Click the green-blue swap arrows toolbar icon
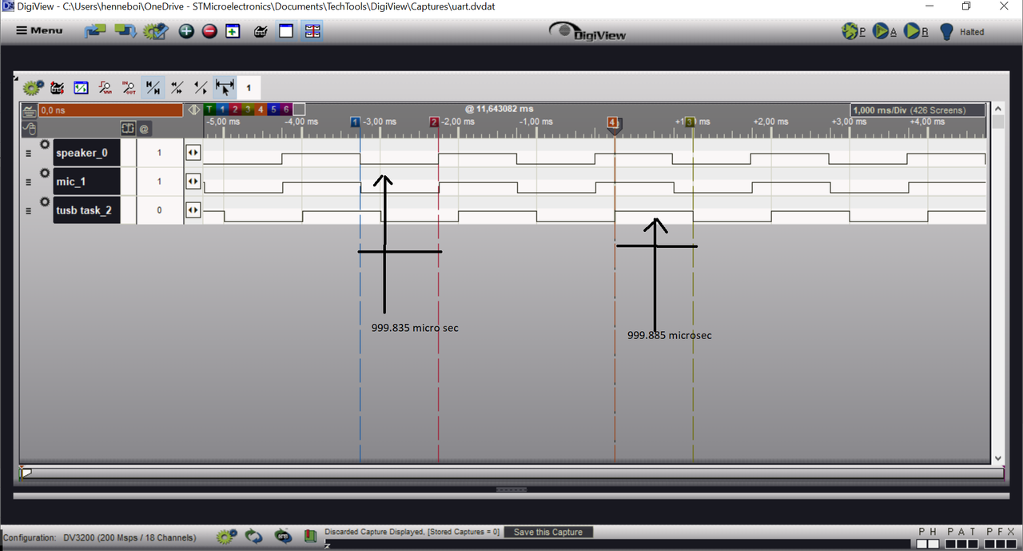The image size is (1023, 551). pos(125,31)
